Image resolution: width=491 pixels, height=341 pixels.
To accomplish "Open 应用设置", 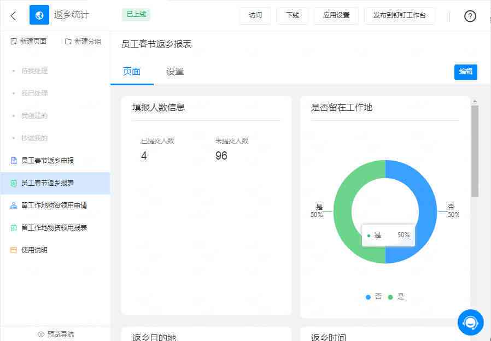I will point(336,15).
